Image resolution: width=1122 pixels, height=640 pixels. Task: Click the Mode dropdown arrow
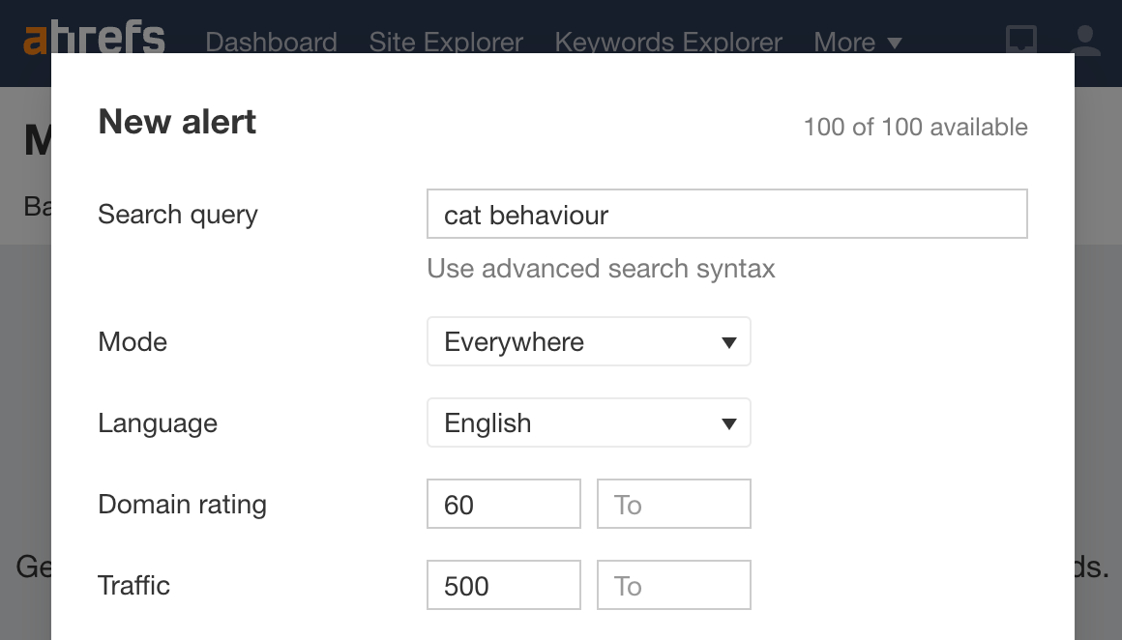tap(730, 341)
